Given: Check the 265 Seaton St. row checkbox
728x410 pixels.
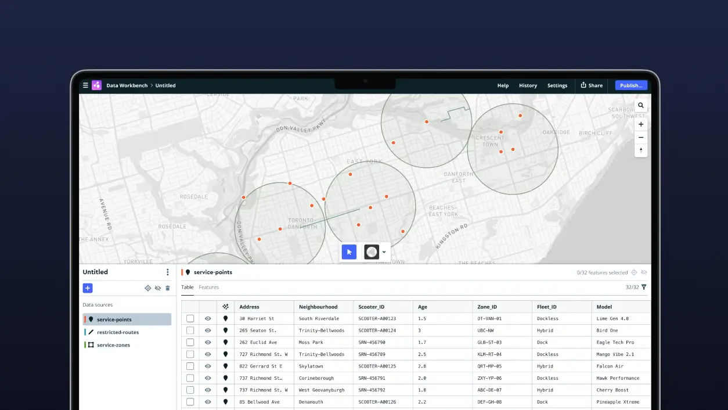Looking at the screenshot, I should point(190,330).
